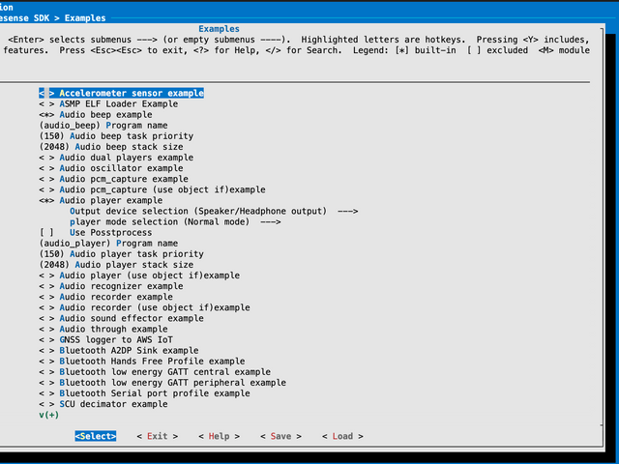
Task: Toggle the Audio player example option
Action: coord(101,200)
